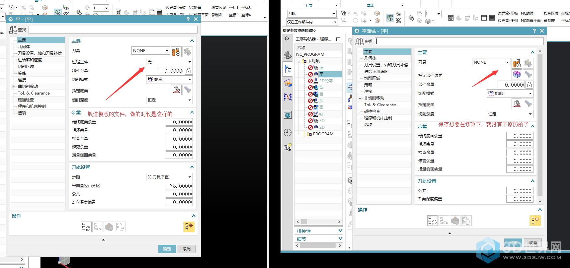Viewport: 570px width, 268px height.
Task: Click Generate toolpath icon in left dialog
Action: coord(86,227)
